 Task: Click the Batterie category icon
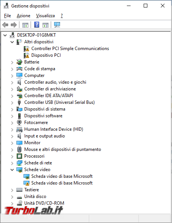(19, 62)
